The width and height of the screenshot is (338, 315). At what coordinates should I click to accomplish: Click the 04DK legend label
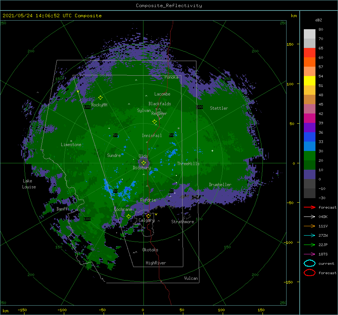pyautogui.click(x=323, y=217)
